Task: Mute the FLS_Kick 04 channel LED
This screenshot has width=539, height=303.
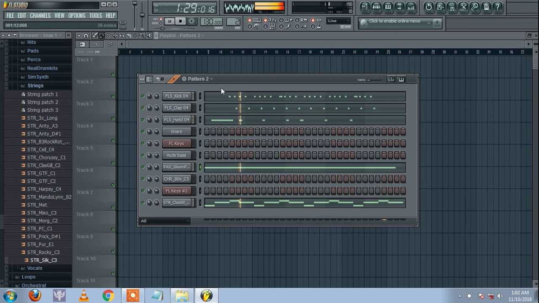Action: (x=143, y=96)
